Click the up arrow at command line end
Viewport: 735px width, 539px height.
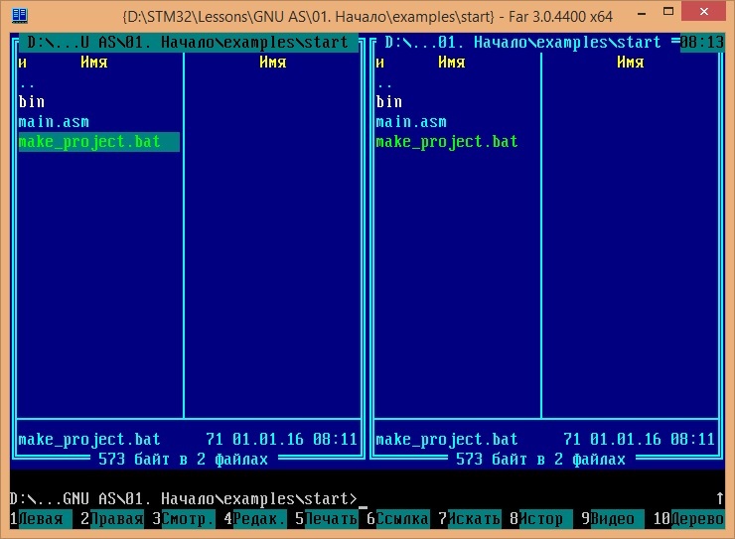coord(719,498)
